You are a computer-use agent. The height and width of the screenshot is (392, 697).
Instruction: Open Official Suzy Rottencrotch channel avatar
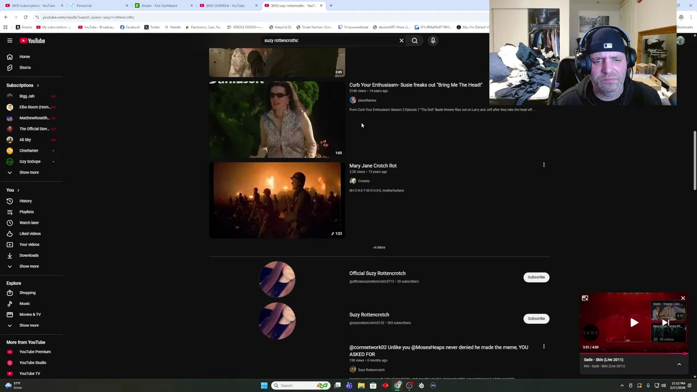277,279
